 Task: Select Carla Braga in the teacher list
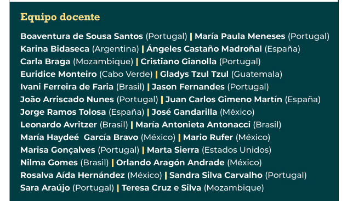[x=45, y=62]
